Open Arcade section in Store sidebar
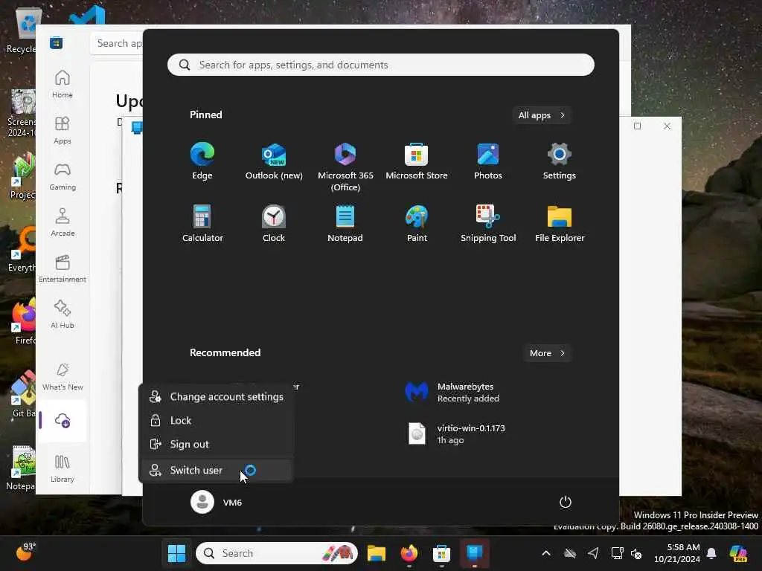 (63, 222)
